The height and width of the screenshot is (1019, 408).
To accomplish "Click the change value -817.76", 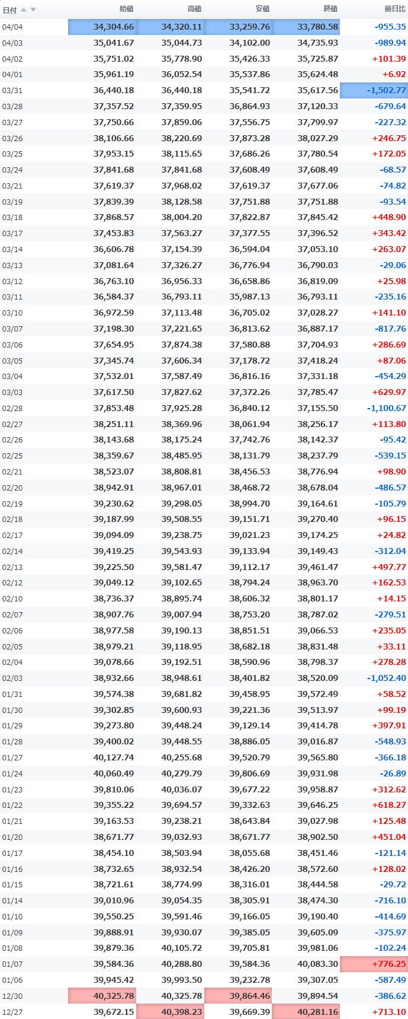I will (390, 329).
